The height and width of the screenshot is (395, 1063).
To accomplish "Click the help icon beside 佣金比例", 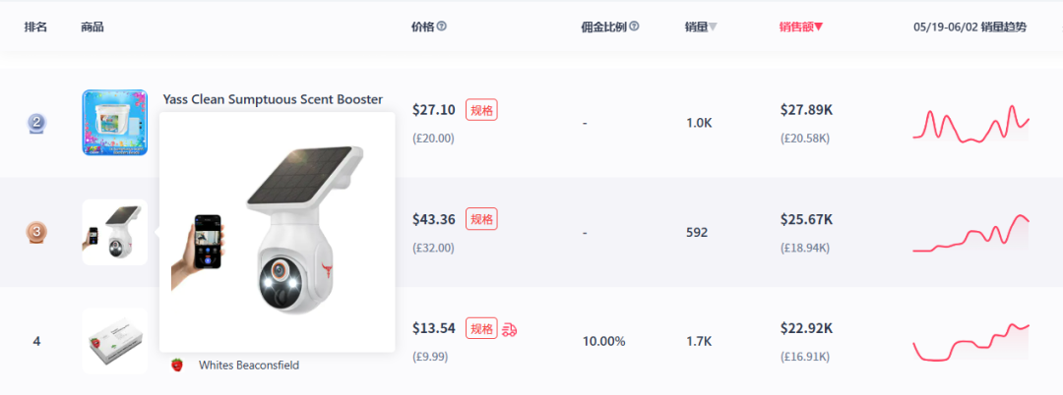I will (x=634, y=27).
